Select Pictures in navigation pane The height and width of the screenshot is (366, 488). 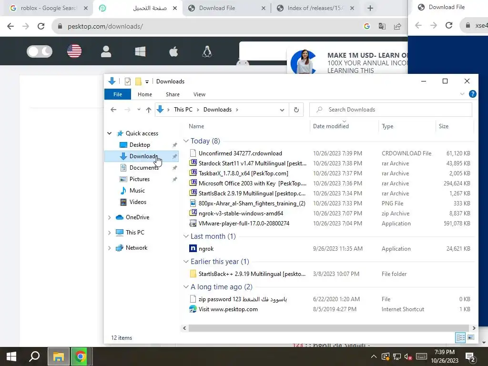pos(140,179)
